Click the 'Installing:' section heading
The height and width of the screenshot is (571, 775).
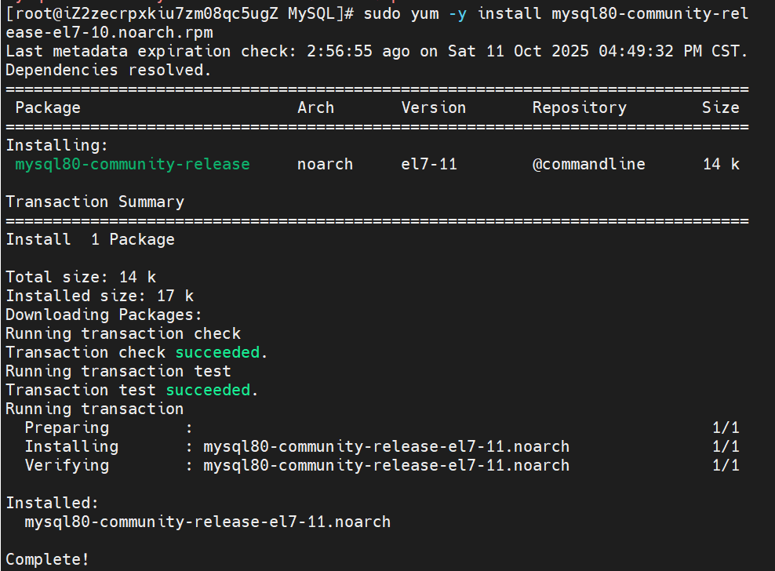coord(56,145)
